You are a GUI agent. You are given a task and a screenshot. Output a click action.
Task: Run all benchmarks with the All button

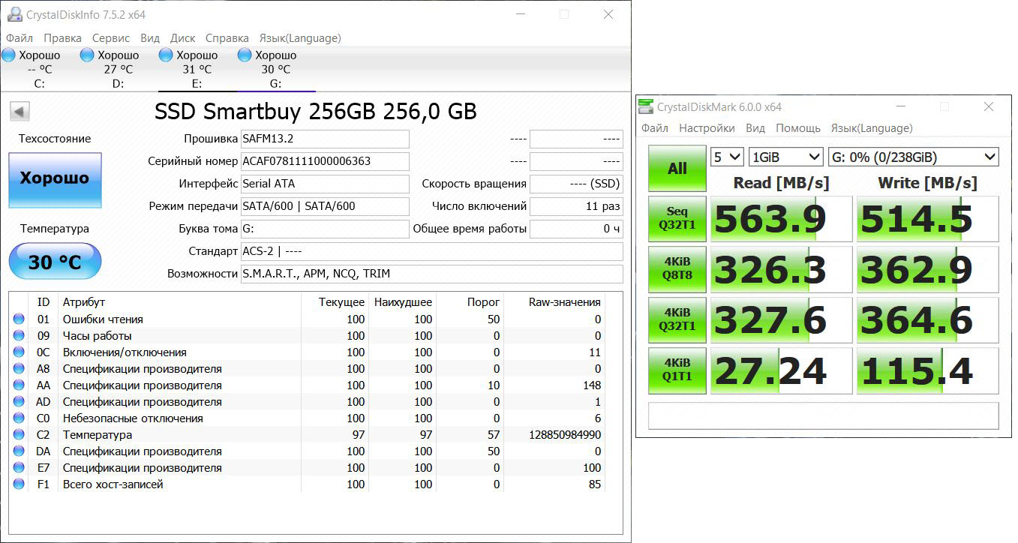click(677, 168)
